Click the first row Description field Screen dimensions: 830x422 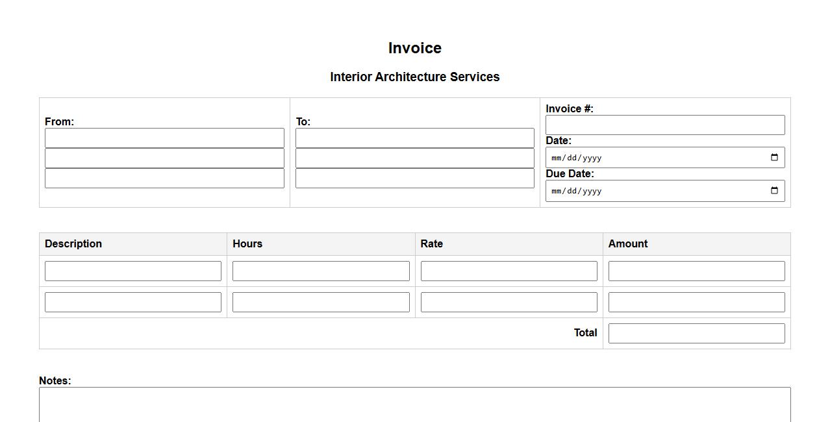[133, 271]
